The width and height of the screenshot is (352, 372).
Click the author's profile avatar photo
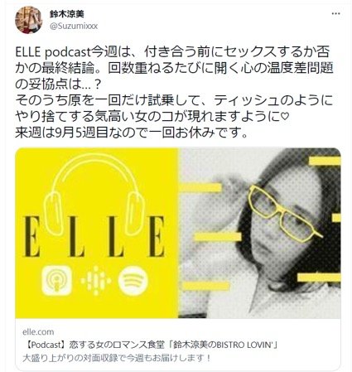29,20
